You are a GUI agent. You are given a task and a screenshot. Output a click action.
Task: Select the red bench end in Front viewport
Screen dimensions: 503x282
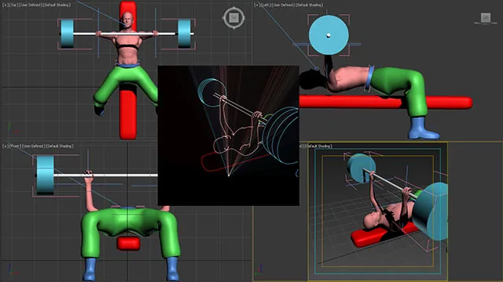pyautogui.click(x=128, y=244)
